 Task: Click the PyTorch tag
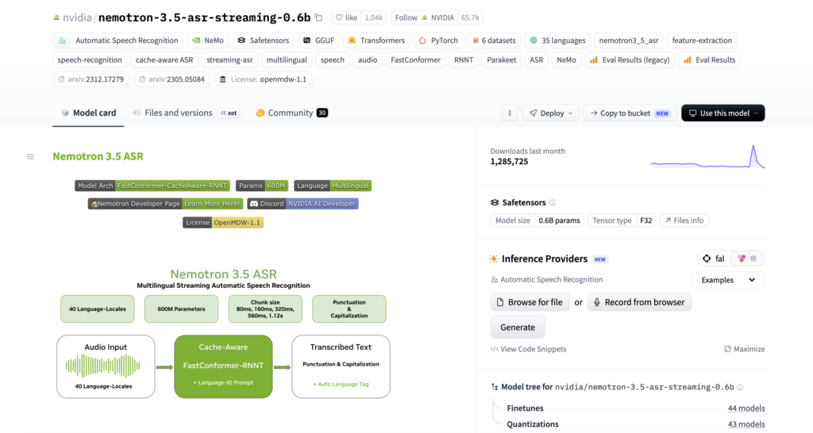[438, 40]
